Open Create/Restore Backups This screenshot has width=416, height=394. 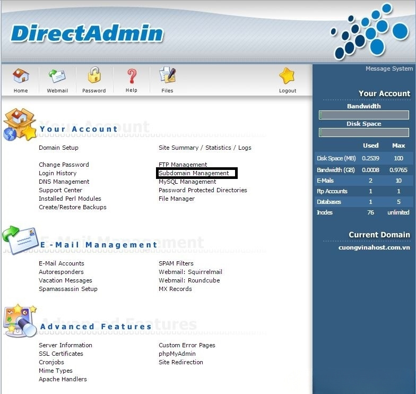tap(72, 207)
